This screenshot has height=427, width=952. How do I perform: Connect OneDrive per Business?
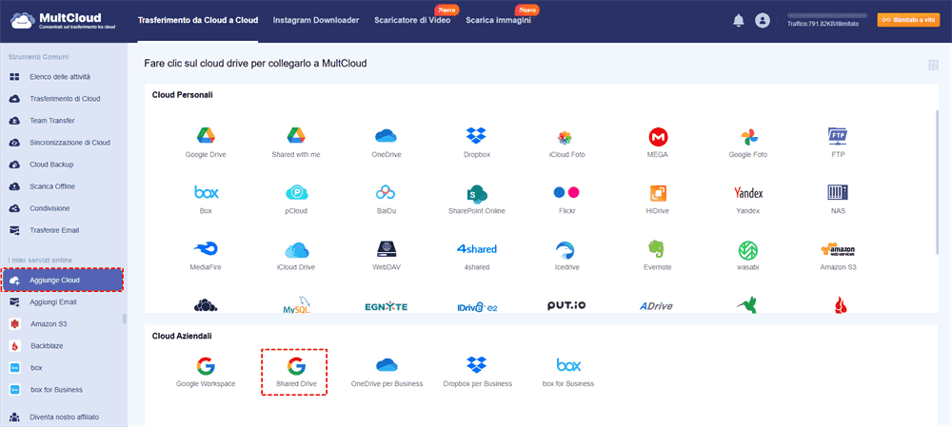387,373
